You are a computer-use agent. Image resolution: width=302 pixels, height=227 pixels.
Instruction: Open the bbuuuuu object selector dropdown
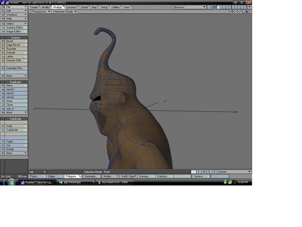click(x=189, y=7)
